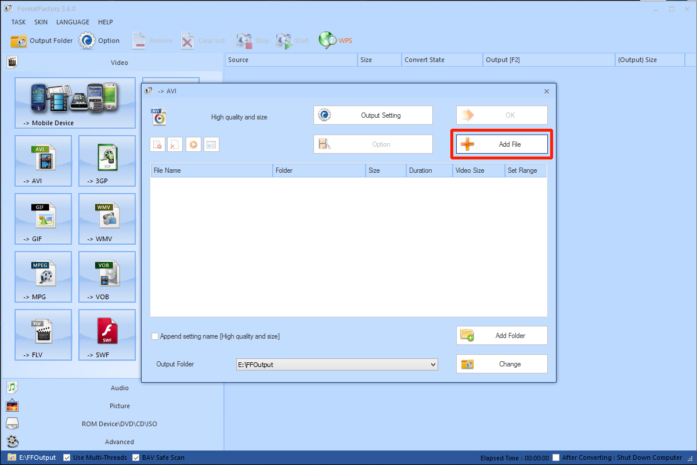Enable After Converting Shut Down Computer
This screenshot has height=465, width=697.
pyautogui.click(x=557, y=457)
